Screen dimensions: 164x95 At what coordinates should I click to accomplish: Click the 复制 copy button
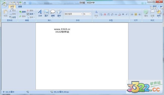tap(13, 14)
